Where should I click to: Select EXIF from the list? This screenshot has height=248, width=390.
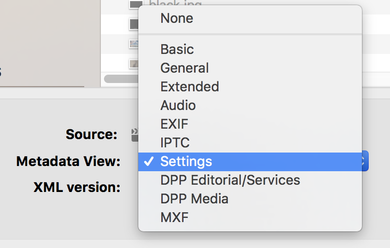[174, 124]
